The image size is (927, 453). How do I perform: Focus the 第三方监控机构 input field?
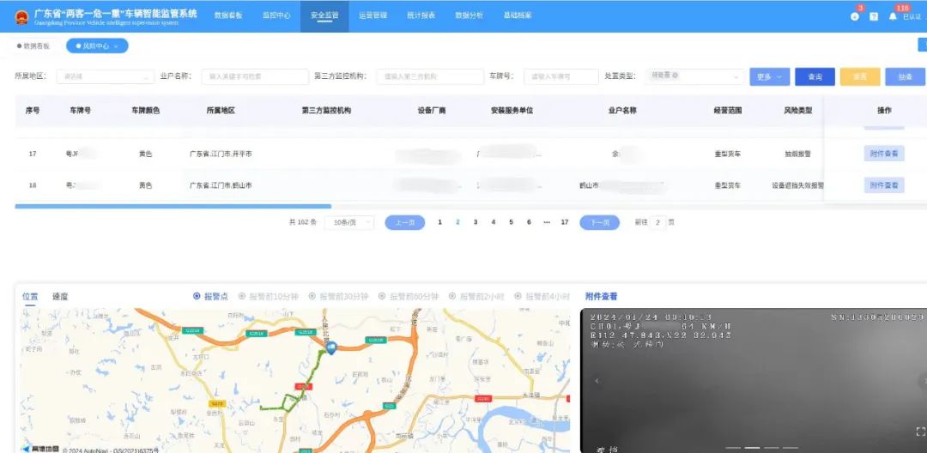coord(430,76)
